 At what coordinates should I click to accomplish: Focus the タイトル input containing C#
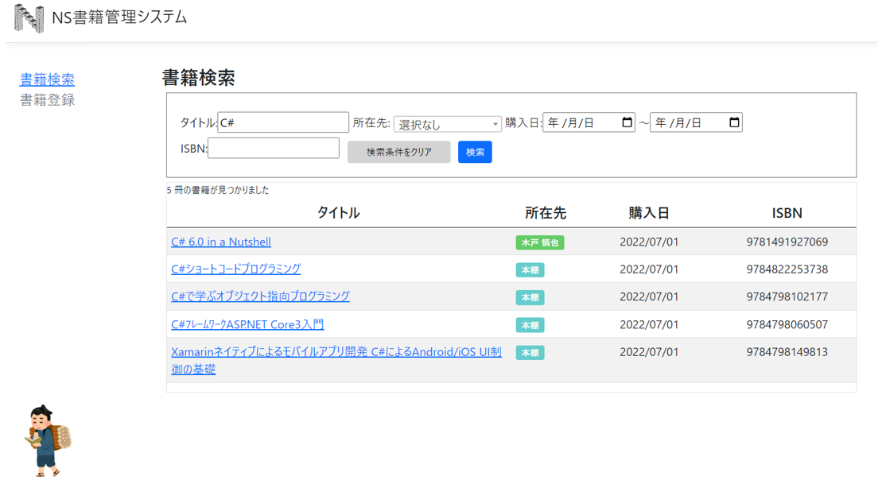pos(283,122)
